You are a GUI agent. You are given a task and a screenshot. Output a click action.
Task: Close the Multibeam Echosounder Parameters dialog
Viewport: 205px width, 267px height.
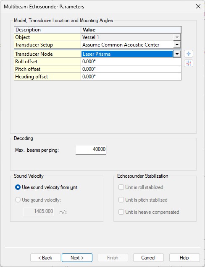(198, 6)
